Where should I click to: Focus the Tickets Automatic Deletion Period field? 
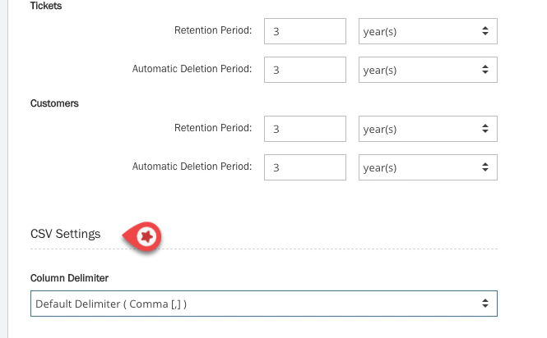305,70
